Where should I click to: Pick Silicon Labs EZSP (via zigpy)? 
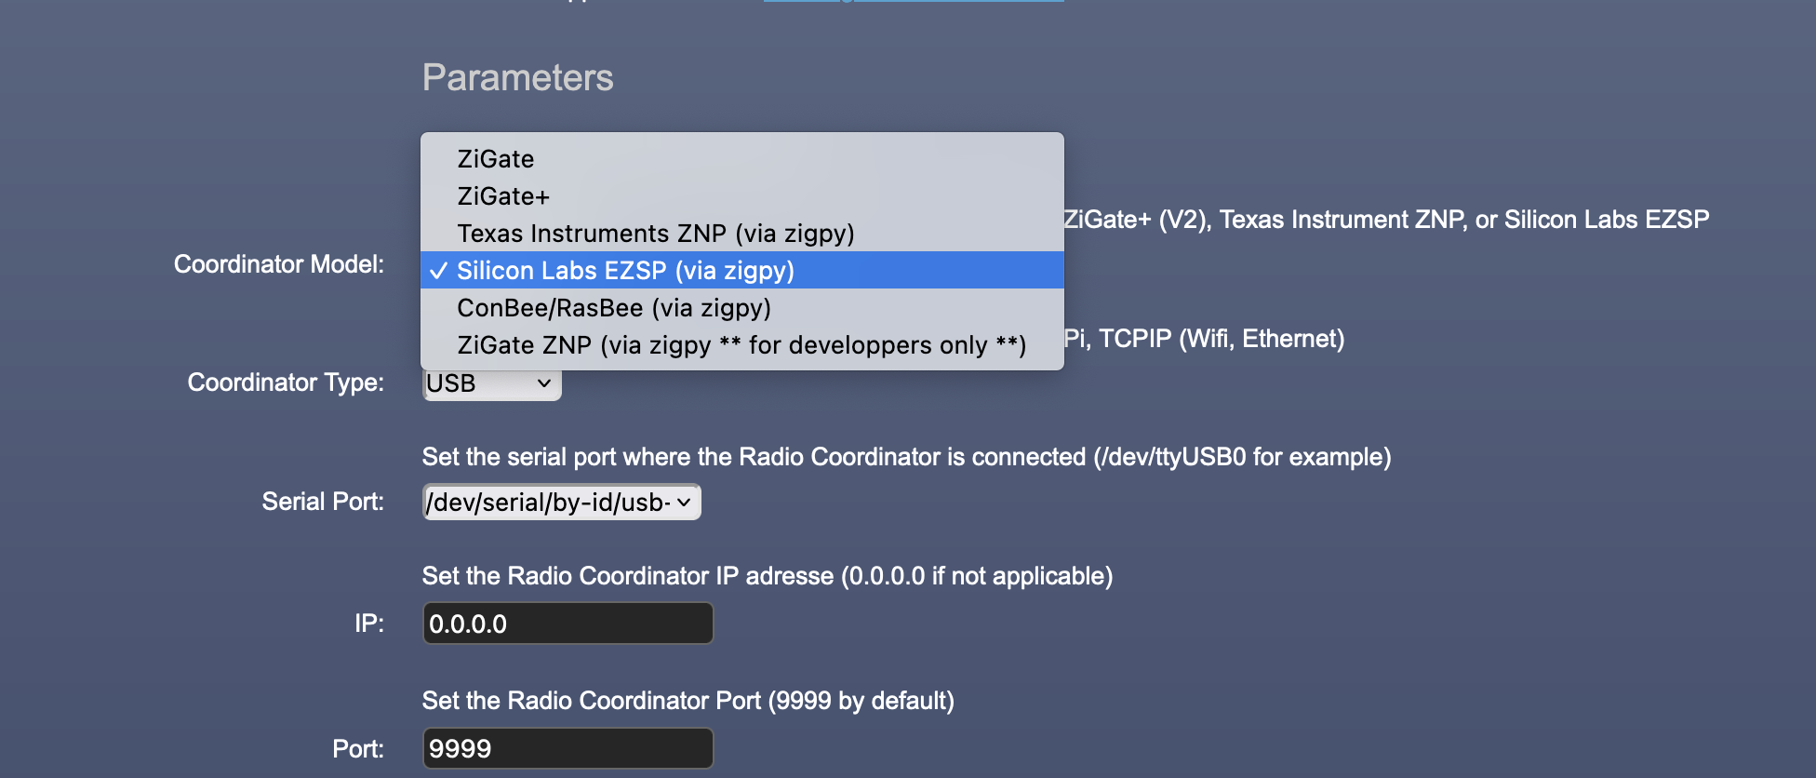pos(741,271)
